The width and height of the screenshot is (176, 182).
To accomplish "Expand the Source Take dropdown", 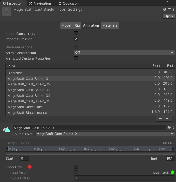I will tap(105, 134).
